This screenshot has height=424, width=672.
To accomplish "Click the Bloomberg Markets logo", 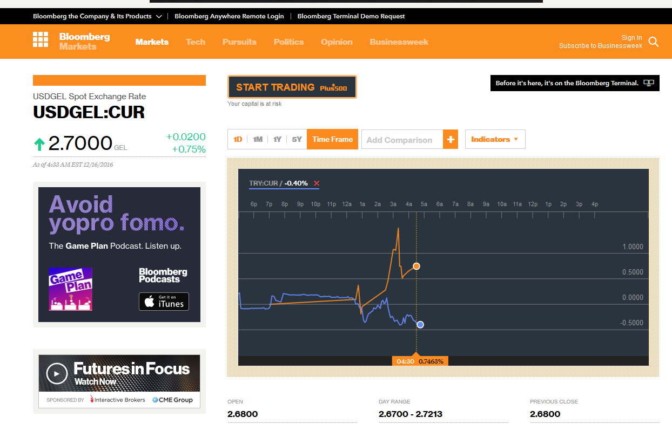I will tap(84, 42).
